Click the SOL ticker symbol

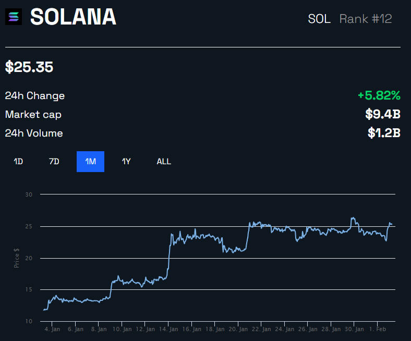[319, 19]
